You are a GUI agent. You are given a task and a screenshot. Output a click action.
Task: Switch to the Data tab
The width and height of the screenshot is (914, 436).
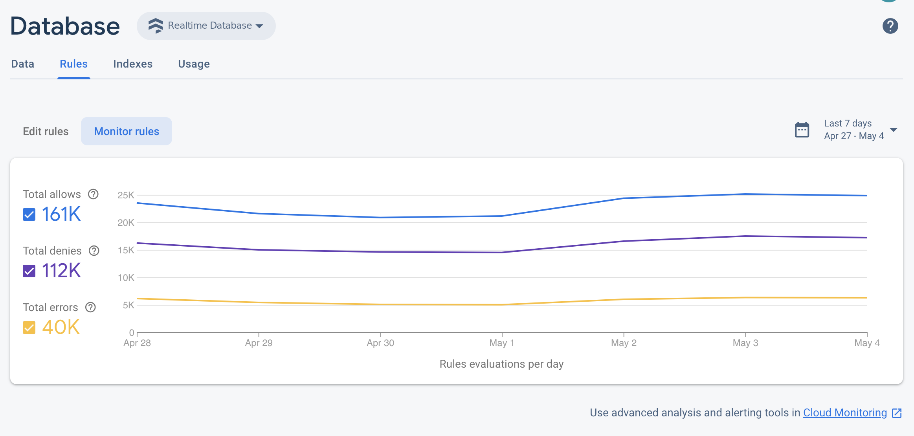click(22, 64)
